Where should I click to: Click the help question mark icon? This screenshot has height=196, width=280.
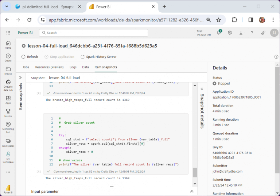coord(252,33)
